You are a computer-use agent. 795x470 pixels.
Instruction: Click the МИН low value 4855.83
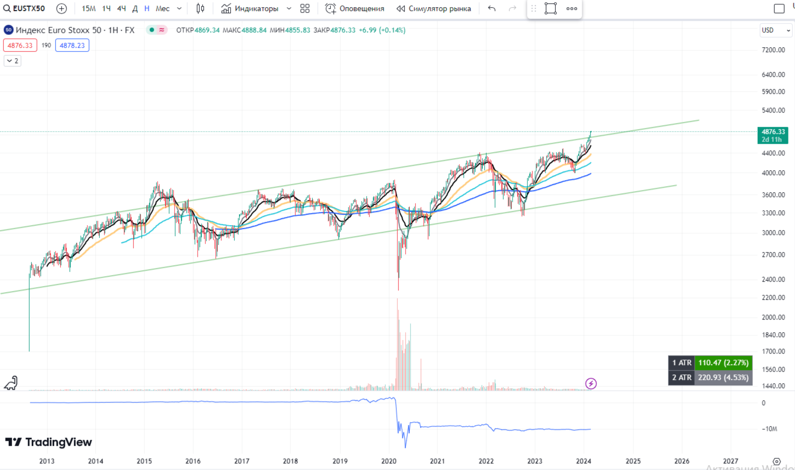pos(297,30)
